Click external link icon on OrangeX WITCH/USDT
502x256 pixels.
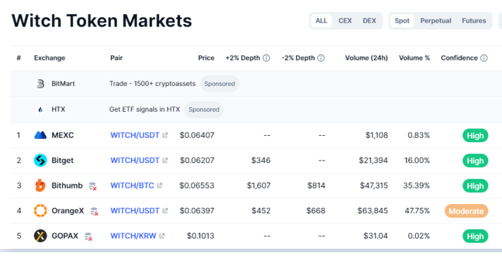[x=165, y=211]
